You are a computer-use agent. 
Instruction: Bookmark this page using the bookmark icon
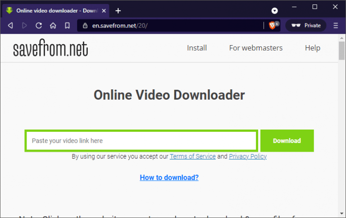pyautogui.click(x=67, y=26)
